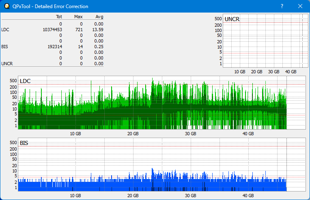Click the LDC total value 10374453
The image size is (310, 200).
tap(52, 30)
